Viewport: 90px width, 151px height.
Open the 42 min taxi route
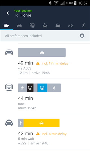click(x=45, y=132)
